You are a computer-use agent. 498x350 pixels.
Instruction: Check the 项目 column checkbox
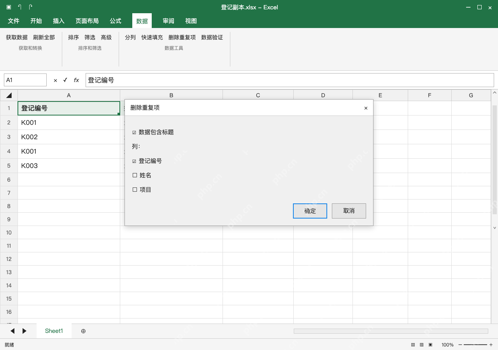[135, 190]
